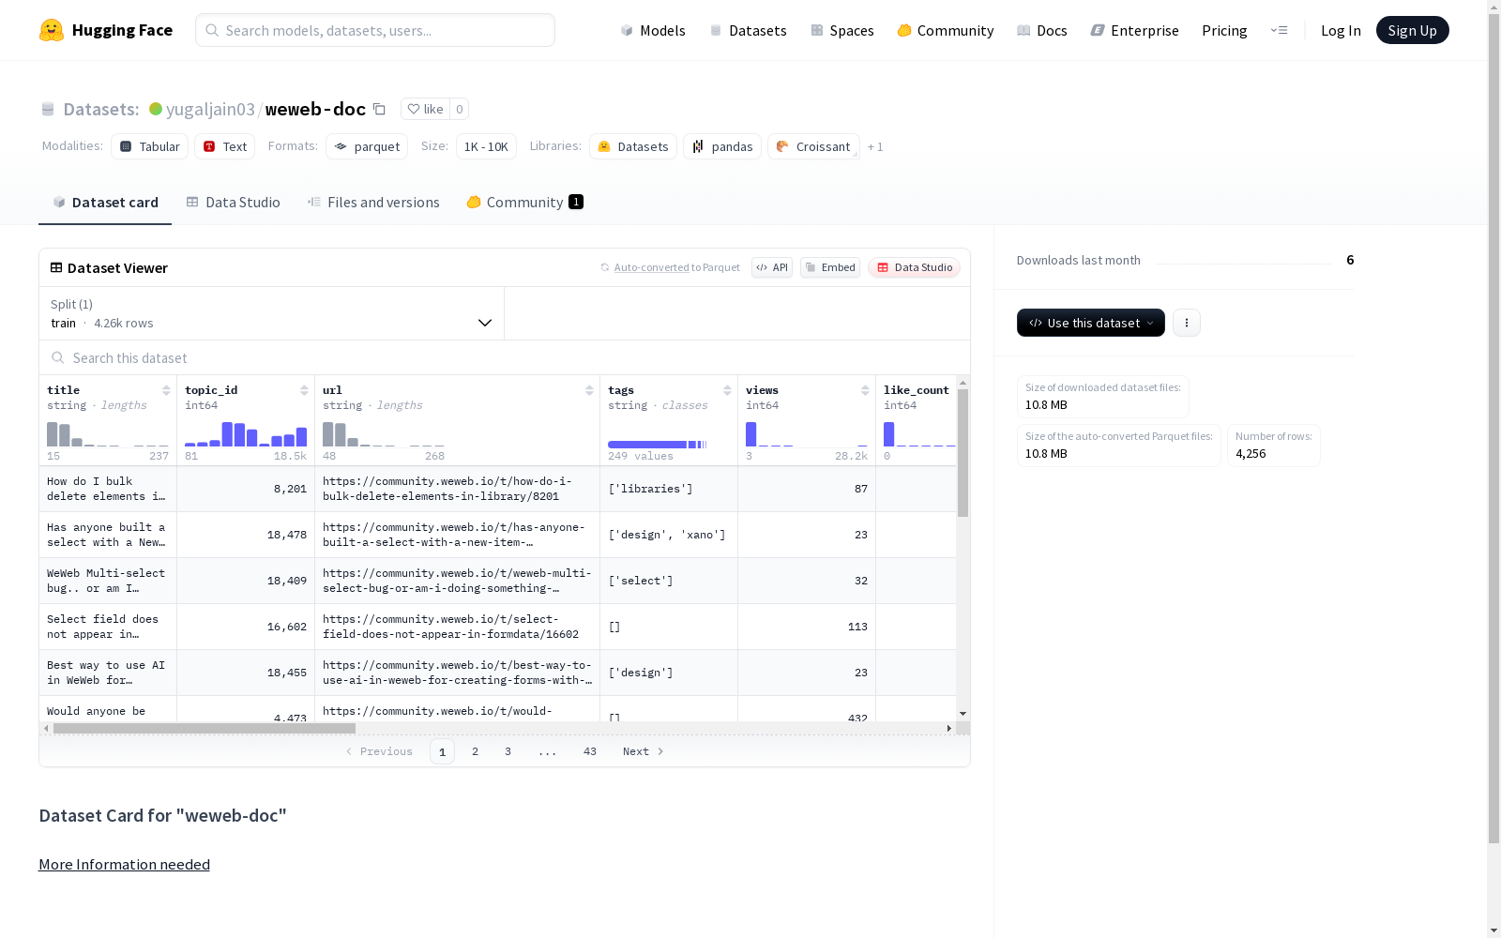Select the pandas library tag
1501x938 pixels.
pos(722,146)
